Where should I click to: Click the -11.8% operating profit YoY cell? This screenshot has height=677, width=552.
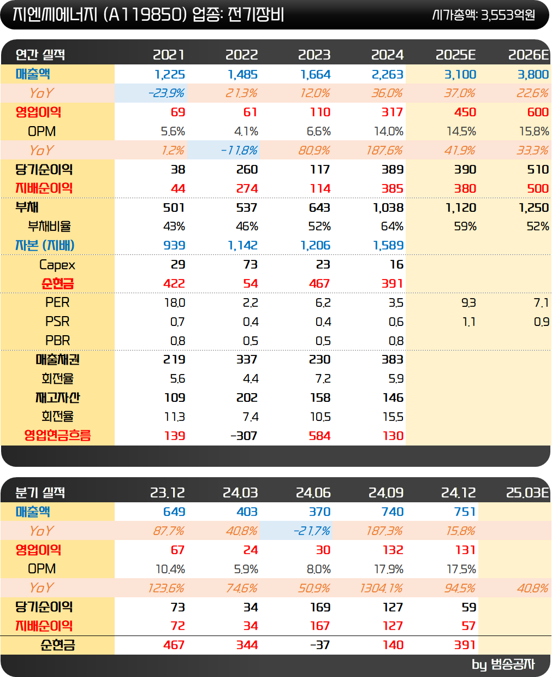tap(239, 150)
